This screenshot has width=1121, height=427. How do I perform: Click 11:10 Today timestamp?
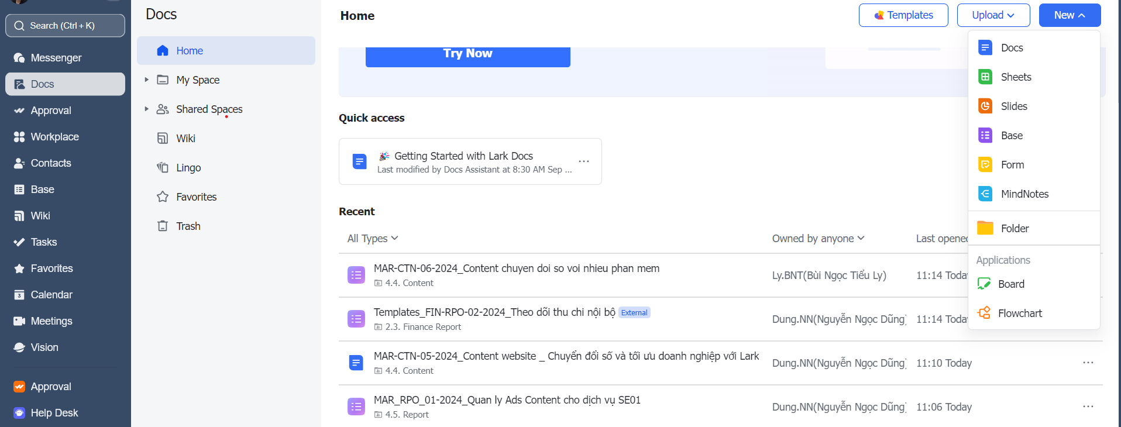(x=944, y=363)
